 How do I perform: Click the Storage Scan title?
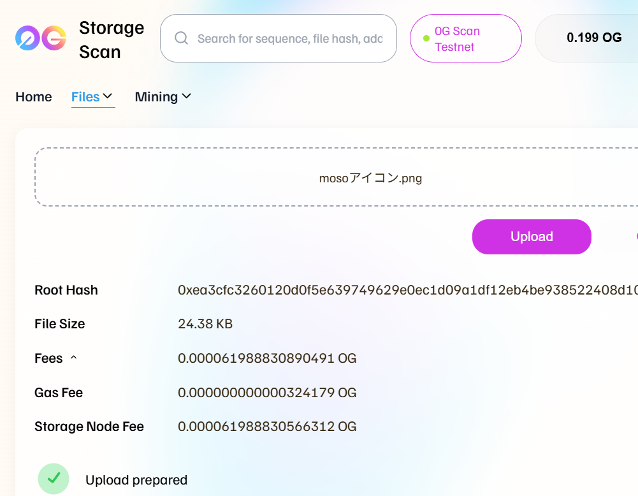pyautogui.click(x=112, y=40)
